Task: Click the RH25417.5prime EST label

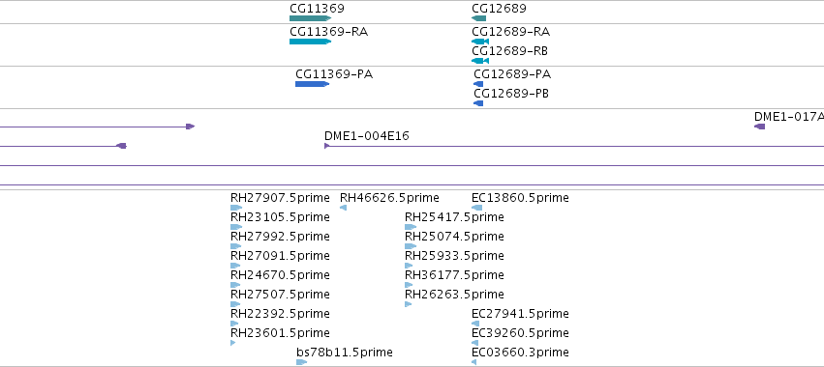Action: [454, 217]
